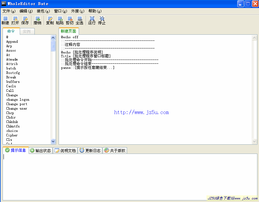Image resolution: width=259 pixels, height=202 pixels.
Task: Select the Chkdsk command
Action: coord(12,122)
